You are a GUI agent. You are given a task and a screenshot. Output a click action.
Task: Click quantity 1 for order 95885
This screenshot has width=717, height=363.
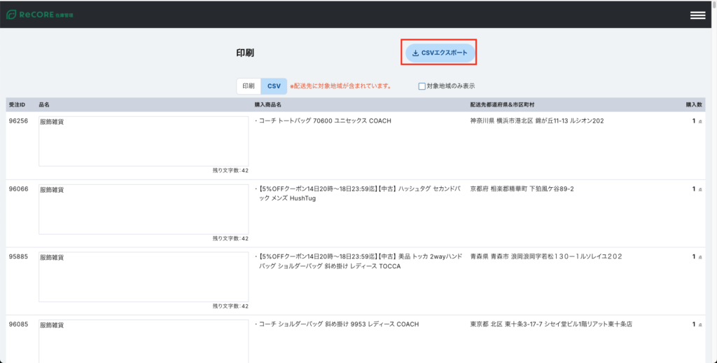coord(694,256)
